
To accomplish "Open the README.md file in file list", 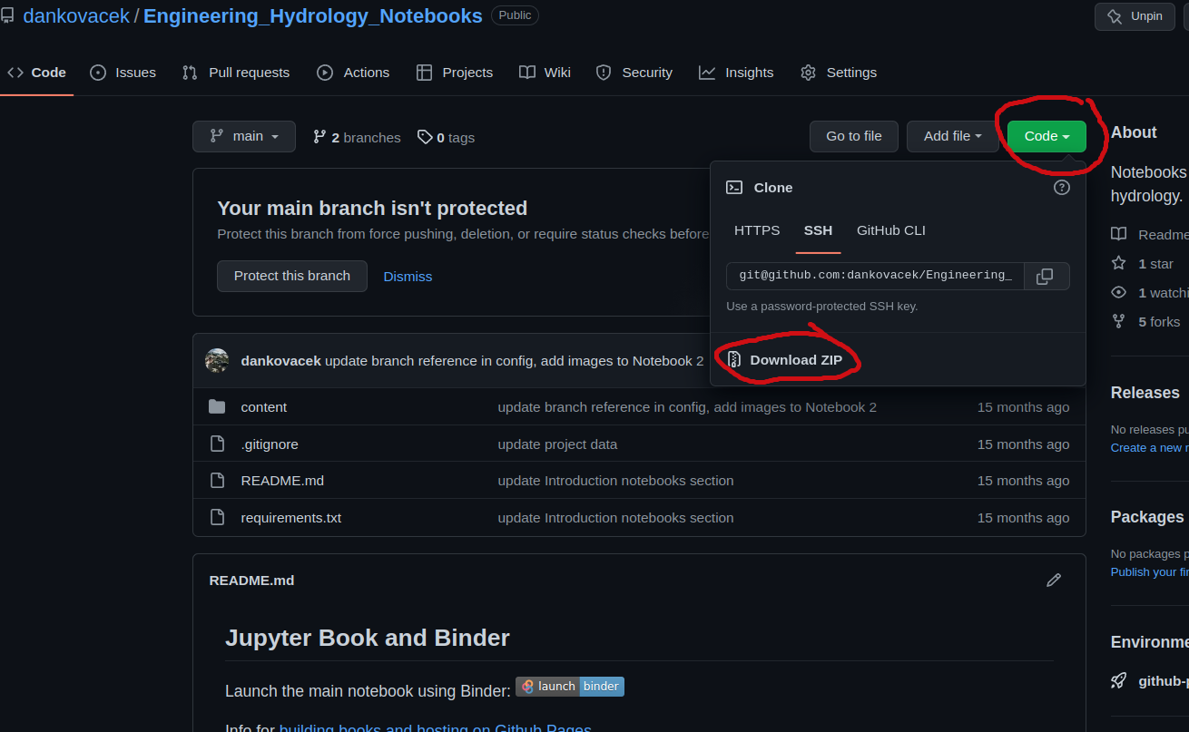I will click(x=282, y=481).
